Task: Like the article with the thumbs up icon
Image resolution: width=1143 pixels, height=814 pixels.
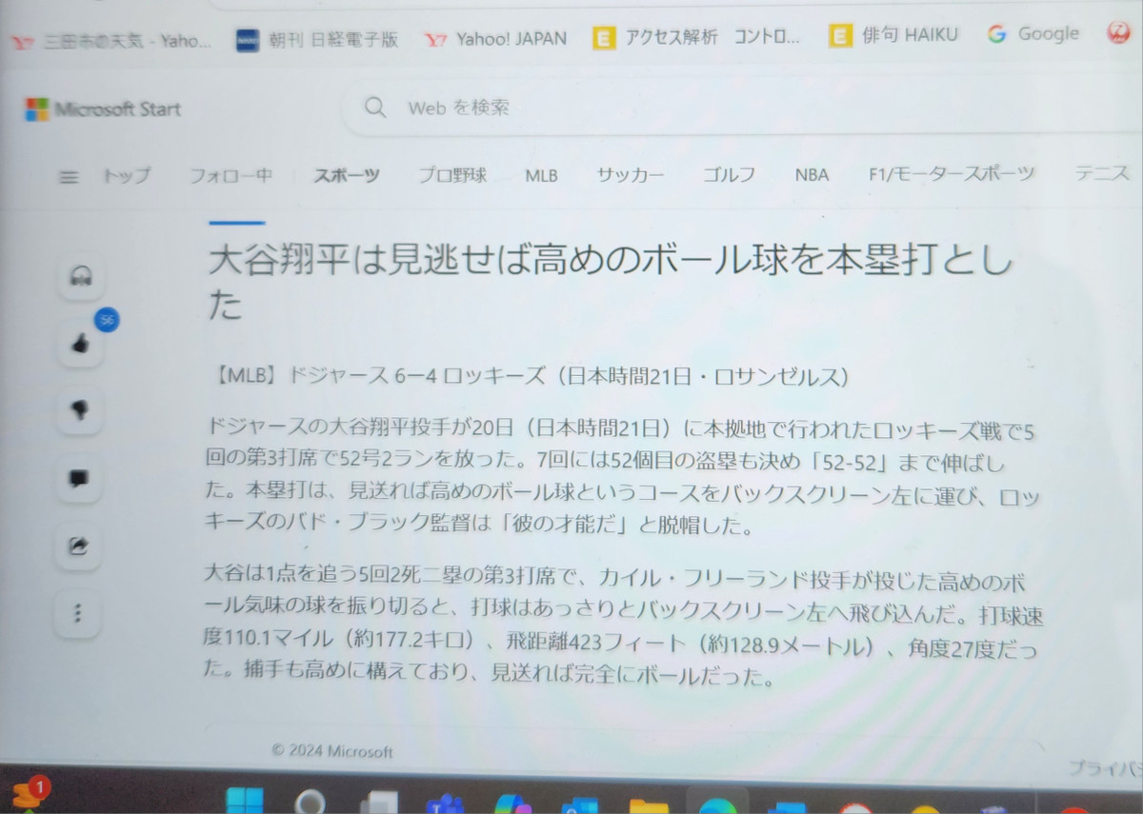Action: coord(81,344)
